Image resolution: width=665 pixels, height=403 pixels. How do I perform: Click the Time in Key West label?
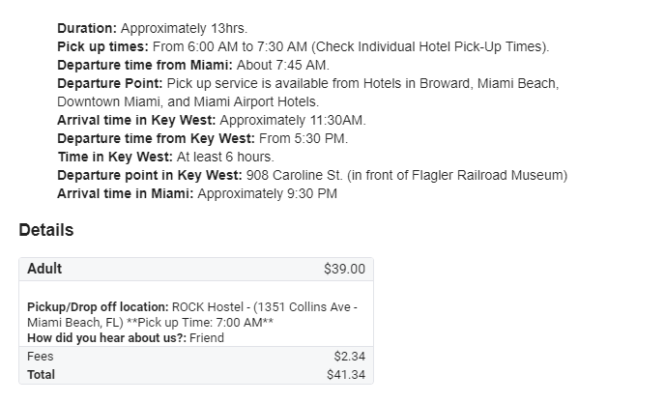click(114, 157)
